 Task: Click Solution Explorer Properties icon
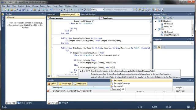(x=156, y=18)
